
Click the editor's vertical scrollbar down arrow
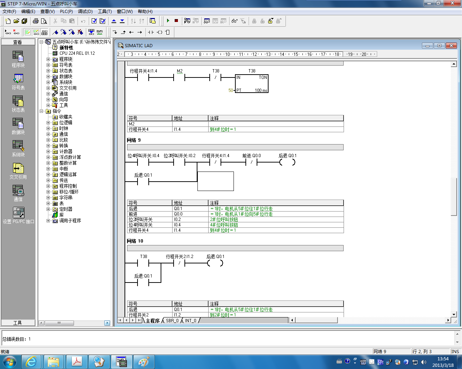click(x=454, y=314)
